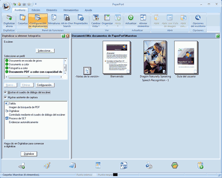
Task: Toggle Mostrar el cuadro de diálogo del escáner
Action: (x=5, y=92)
